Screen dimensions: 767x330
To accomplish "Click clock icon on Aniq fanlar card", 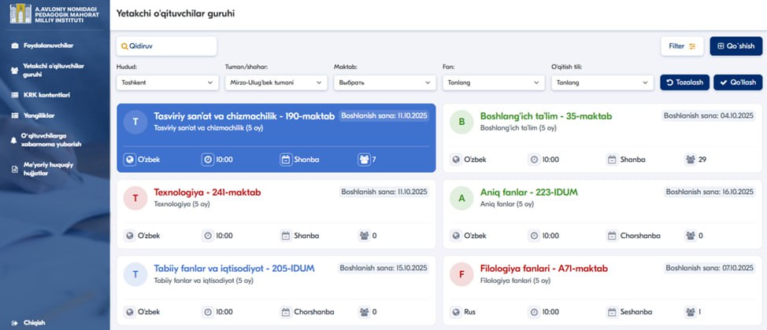I will pos(533,235).
